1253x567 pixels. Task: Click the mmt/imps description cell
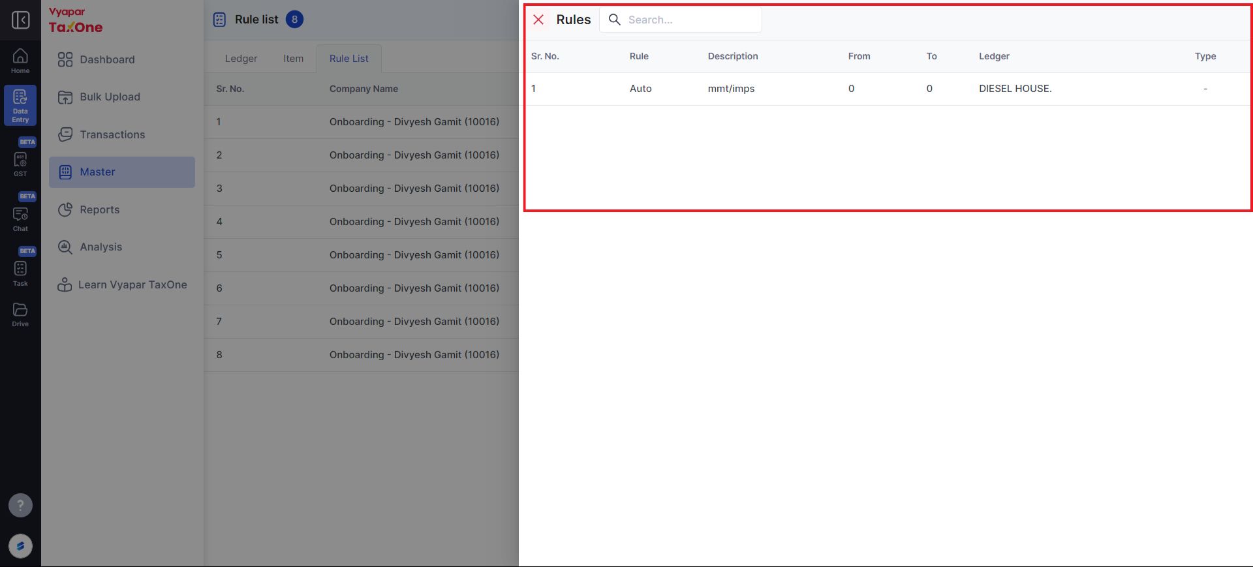coord(731,89)
